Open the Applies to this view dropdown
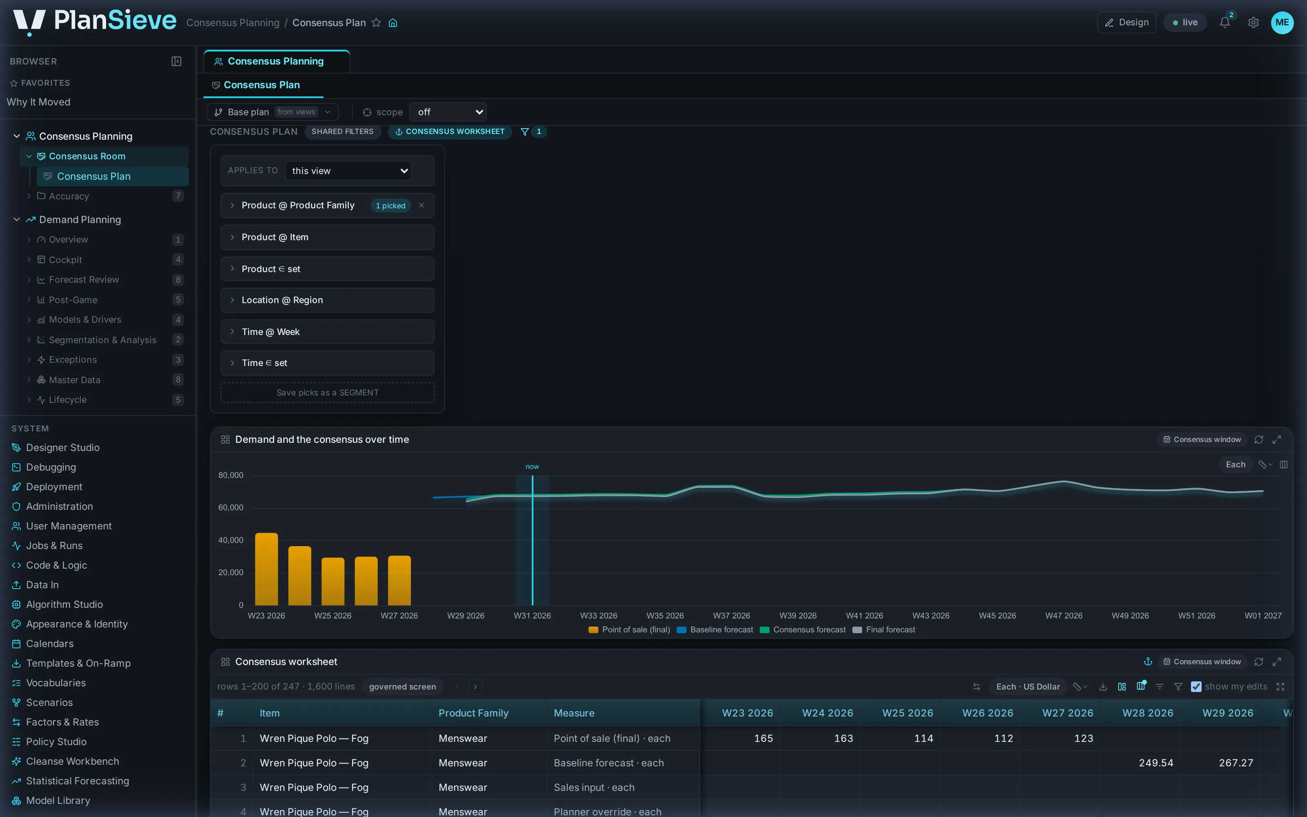The width and height of the screenshot is (1307, 817). click(x=348, y=171)
